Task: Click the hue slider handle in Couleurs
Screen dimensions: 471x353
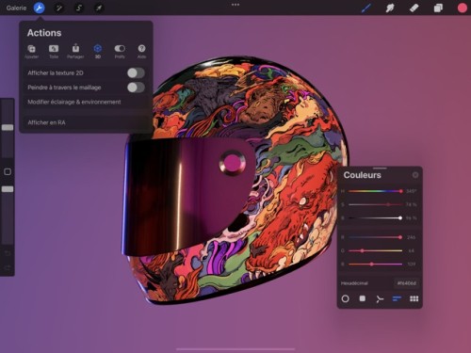Action: [x=401, y=191]
